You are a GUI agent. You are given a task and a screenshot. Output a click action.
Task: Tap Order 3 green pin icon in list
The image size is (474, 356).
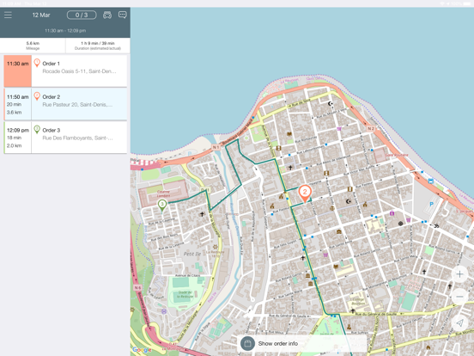(37, 129)
